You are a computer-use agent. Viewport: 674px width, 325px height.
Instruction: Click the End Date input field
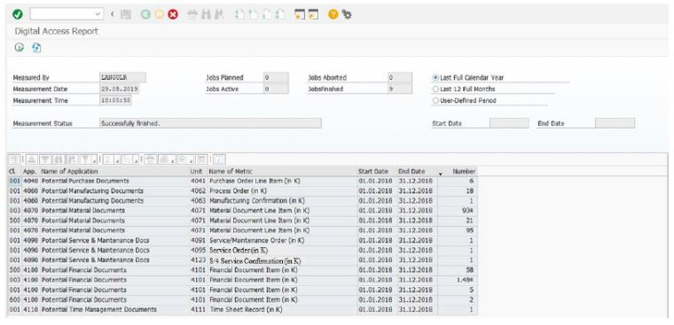(x=615, y=123)
